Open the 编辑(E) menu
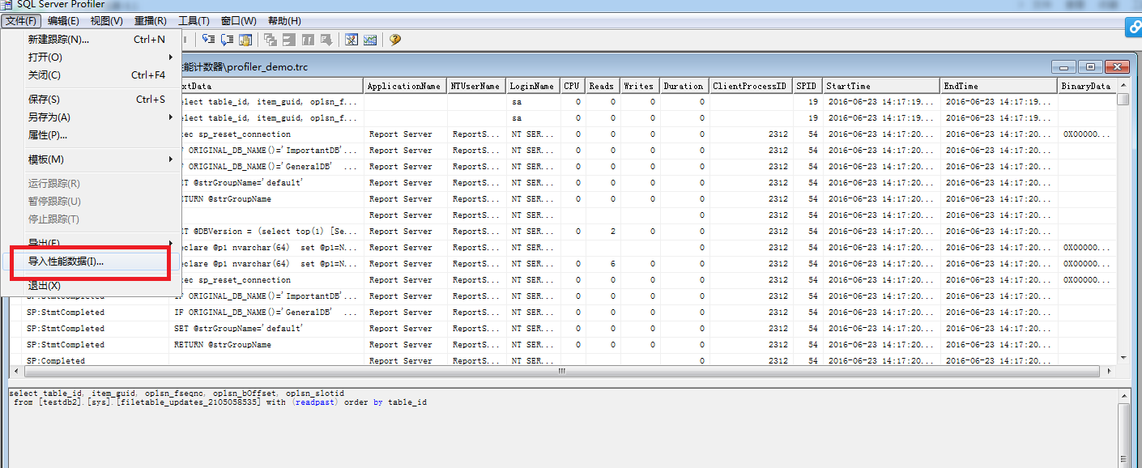This screenshot has height=468, width=1142. [63, 21]
